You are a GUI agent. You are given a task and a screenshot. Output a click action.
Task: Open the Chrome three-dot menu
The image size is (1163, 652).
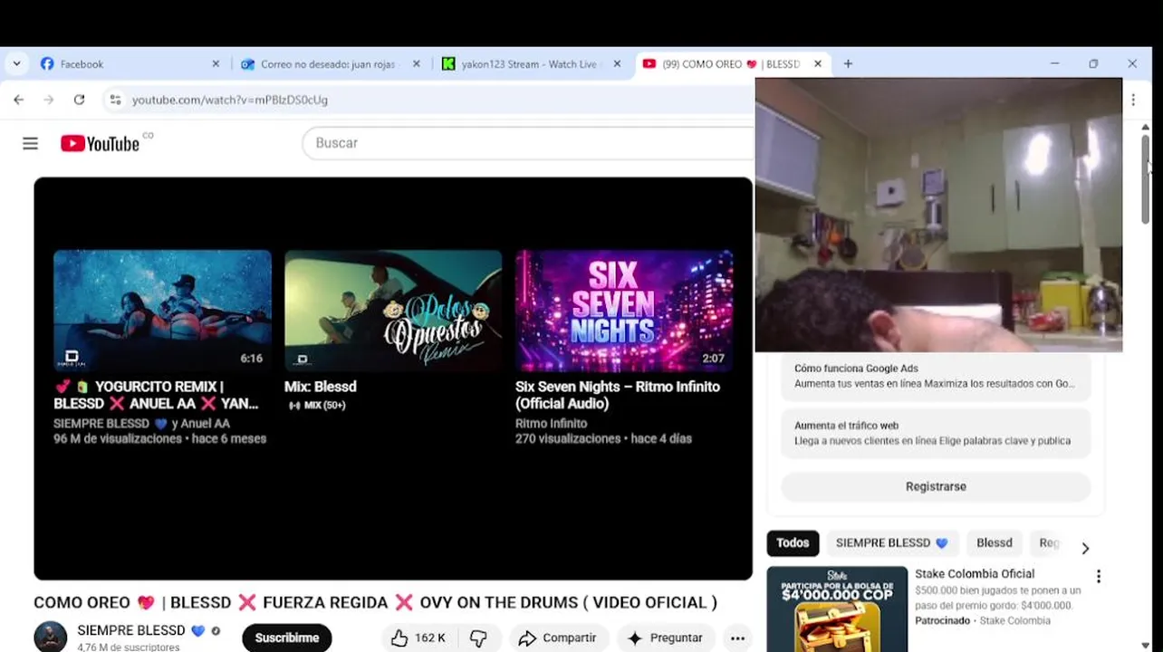point(1133,100)
